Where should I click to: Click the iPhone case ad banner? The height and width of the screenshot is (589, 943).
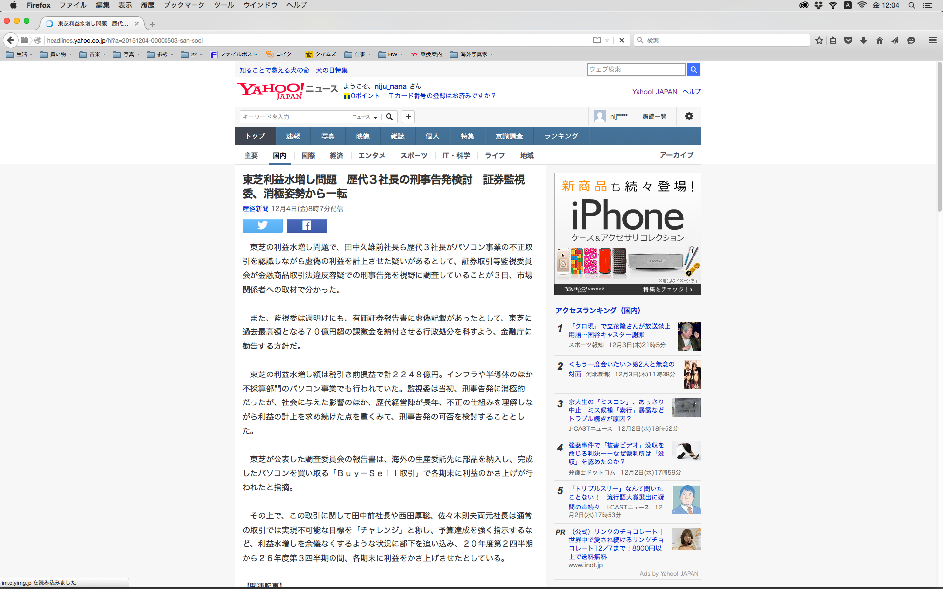tap(627, 234)
